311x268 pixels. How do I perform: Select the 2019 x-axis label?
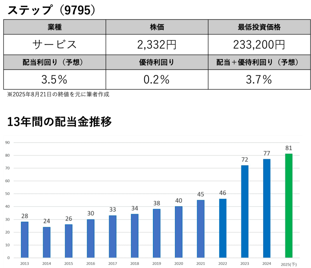(156, 263)
